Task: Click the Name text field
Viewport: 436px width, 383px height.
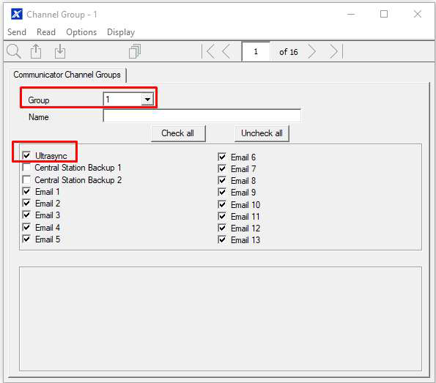Action: tap(202, 116)
